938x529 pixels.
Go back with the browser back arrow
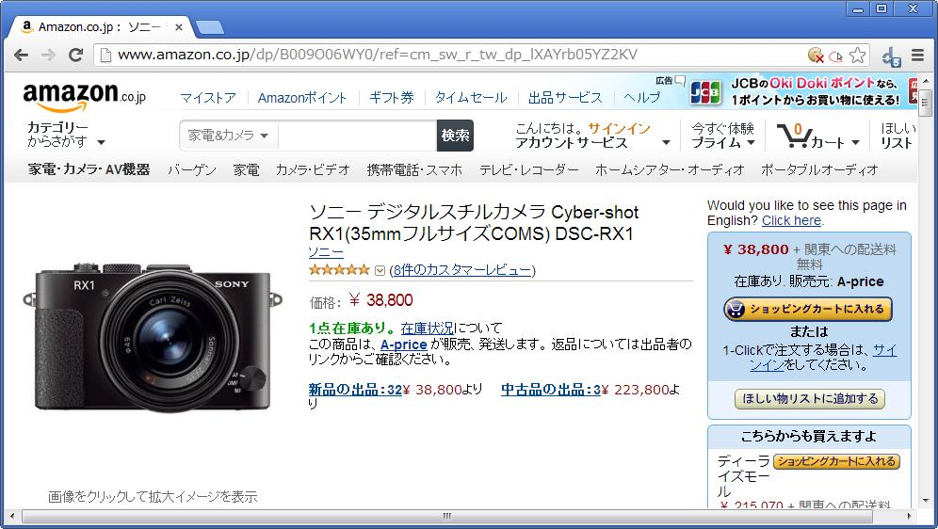click(x=21, y=55)
